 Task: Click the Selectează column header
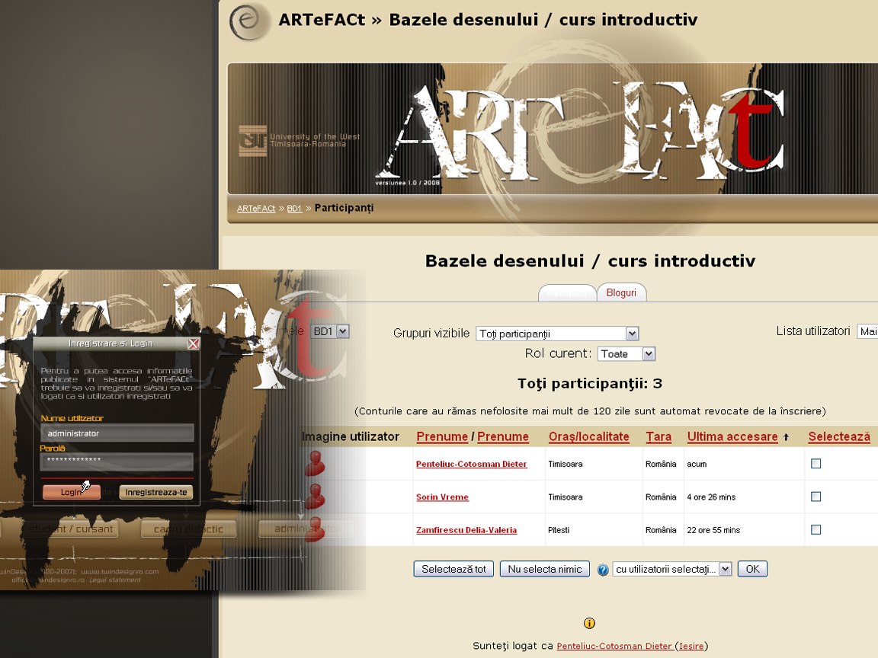839,436
